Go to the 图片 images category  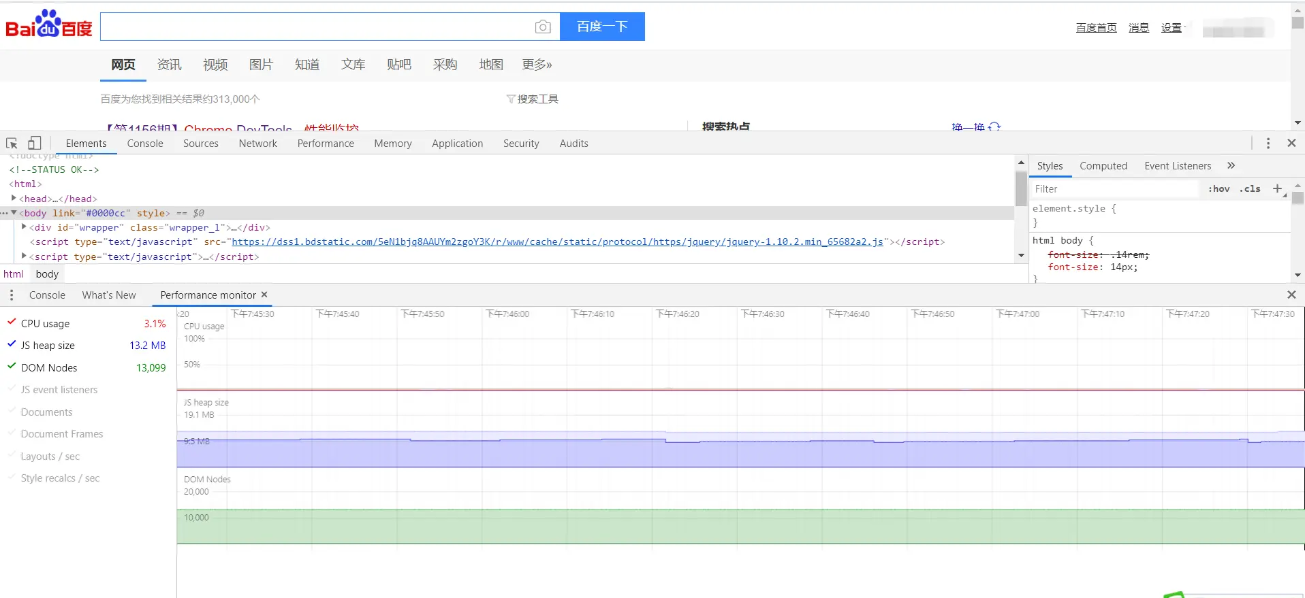(261, 65)
